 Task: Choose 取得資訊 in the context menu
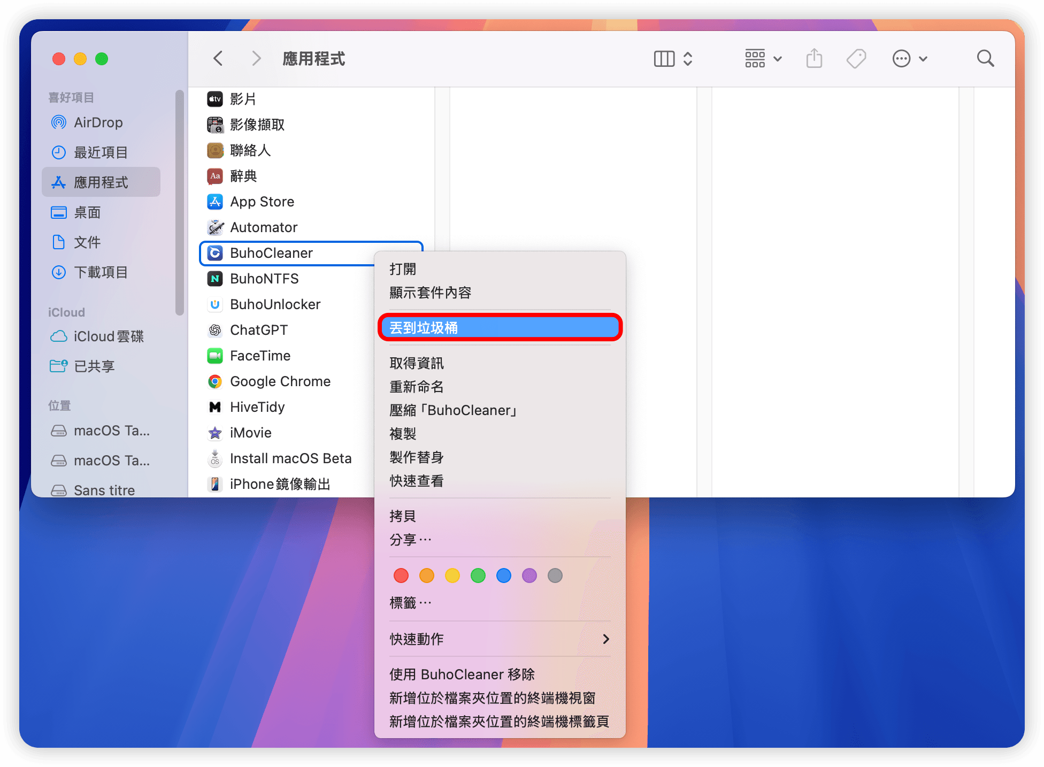[500, 363]
